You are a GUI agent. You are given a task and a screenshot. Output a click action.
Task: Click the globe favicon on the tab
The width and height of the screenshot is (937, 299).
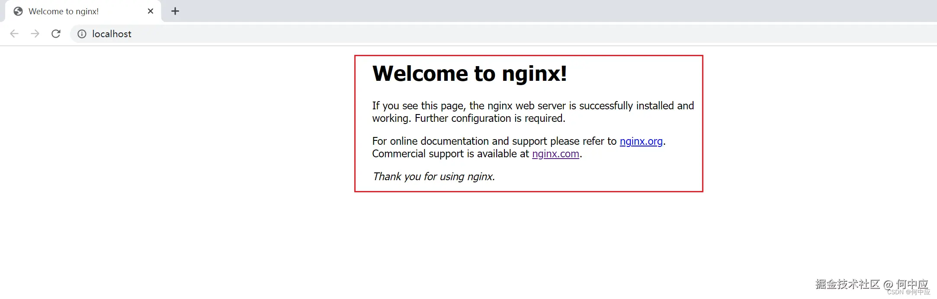coord(18,11)
